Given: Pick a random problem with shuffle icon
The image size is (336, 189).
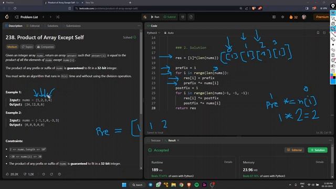Looking at the screenshot, I should click(58, 17).
